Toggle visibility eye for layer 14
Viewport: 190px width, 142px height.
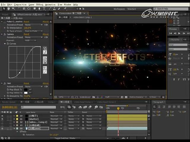[2, 128]
